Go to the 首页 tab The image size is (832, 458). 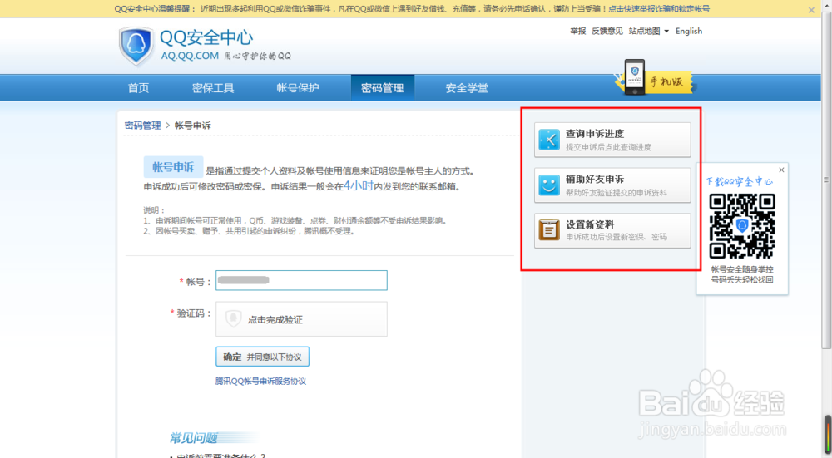click(138, 88)
